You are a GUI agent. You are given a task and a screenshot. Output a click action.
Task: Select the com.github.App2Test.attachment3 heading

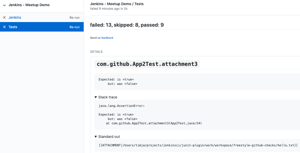click(x=148, y=64)
